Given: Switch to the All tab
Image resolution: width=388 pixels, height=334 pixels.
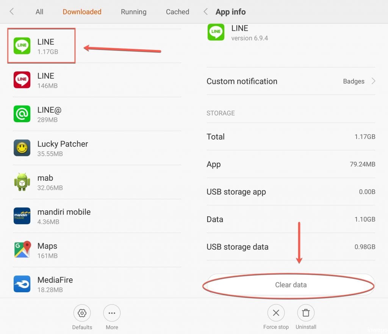Looking at the screenshot, I should 39,12.
